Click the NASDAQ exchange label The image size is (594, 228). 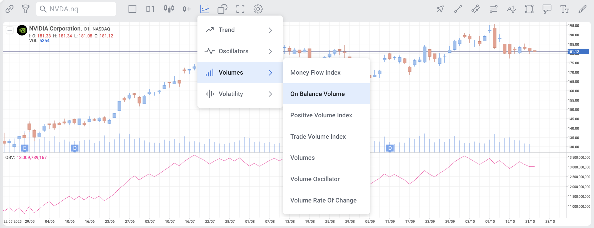click(x=101, y=29)
